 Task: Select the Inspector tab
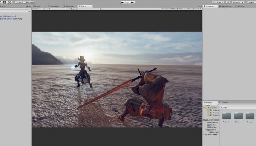[210, 6]
